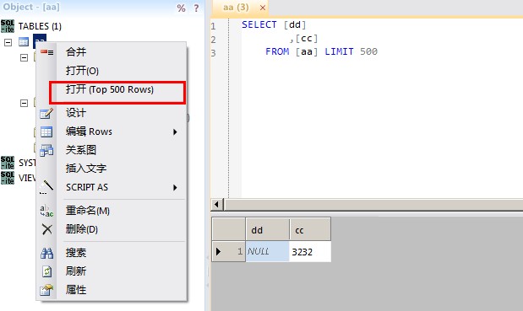This screenshot has height=311, width=523.
Task: Select the 3232 cell in cc column
Action: point(310,251)
